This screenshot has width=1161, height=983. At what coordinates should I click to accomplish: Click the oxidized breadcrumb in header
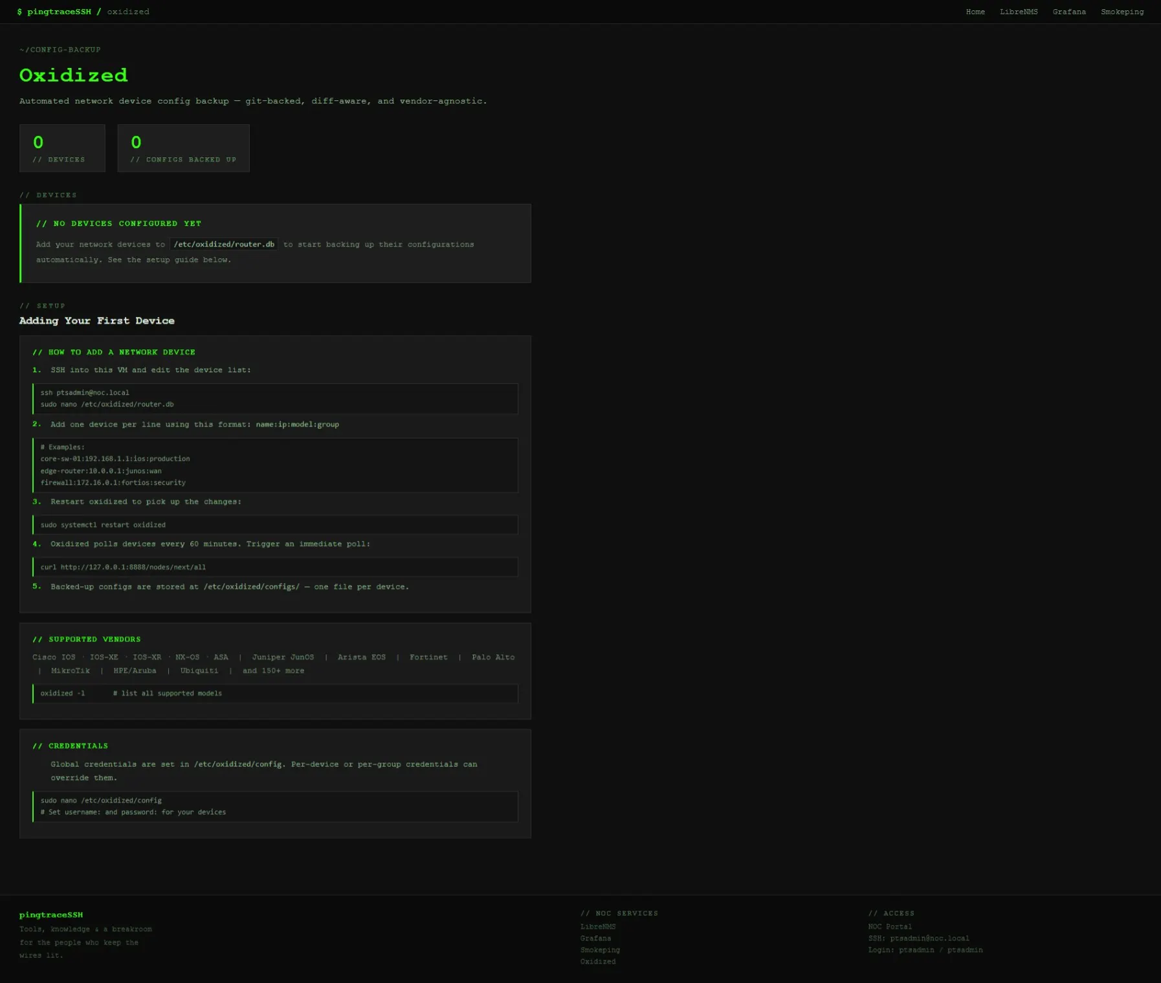click(x=128, y=12)
